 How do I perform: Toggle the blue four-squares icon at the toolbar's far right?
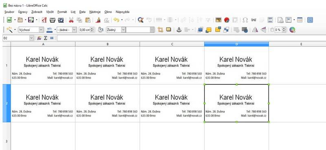pos(310,20)
